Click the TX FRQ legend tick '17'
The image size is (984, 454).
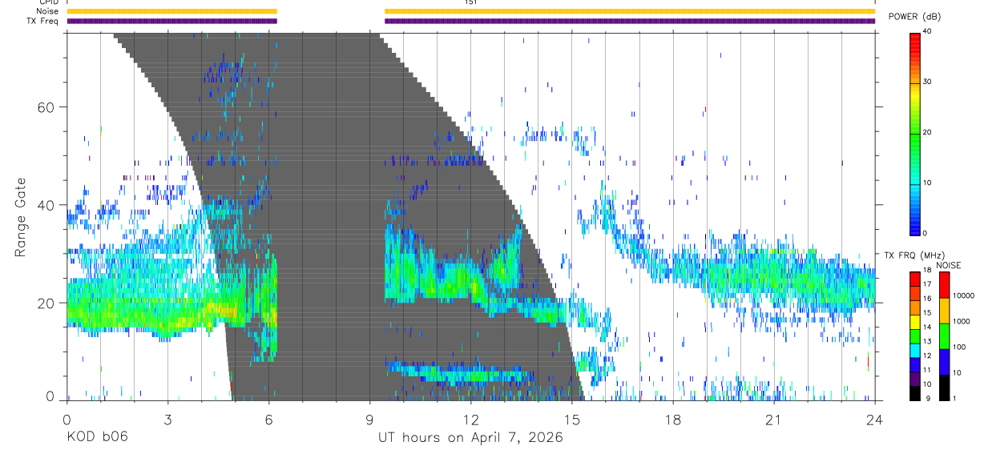click(927, 284)
